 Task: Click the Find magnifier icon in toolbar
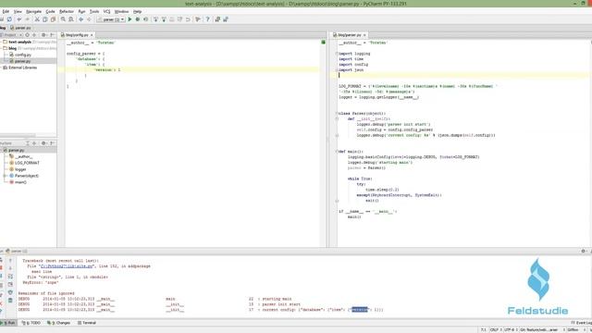point(63,19)
